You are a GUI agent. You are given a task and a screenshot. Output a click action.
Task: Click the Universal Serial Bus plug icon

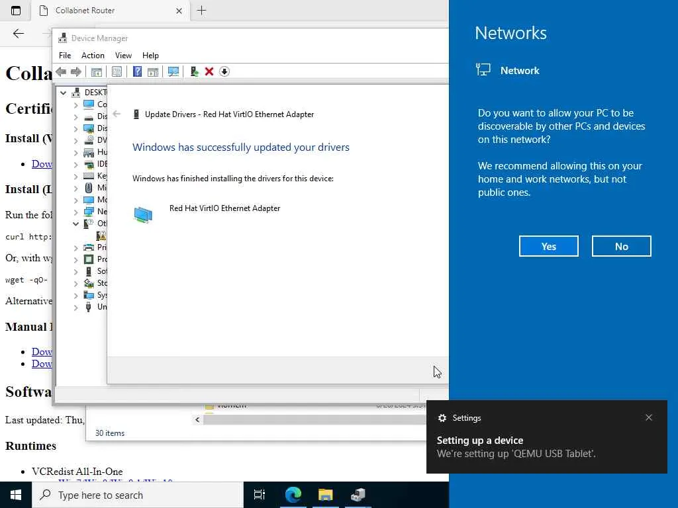coord(89,307)
